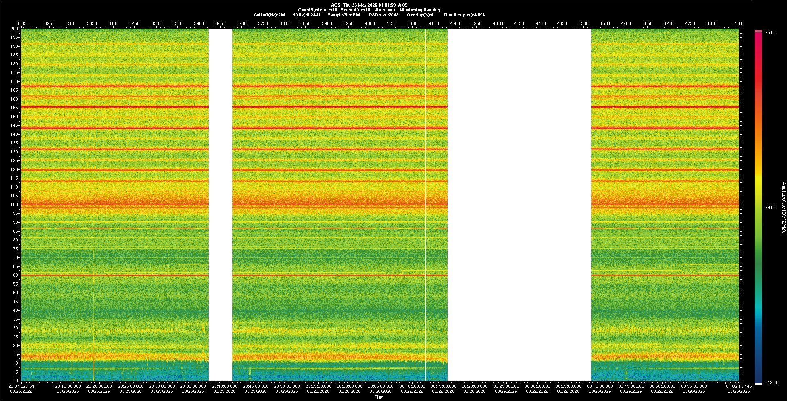Click the AOS date title at top
Viewport: 787px width, 401px height.
pyautogui.click(x=369, y=5)
